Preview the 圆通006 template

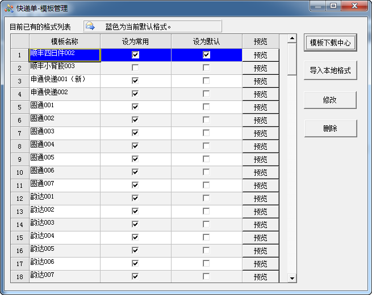261,172
